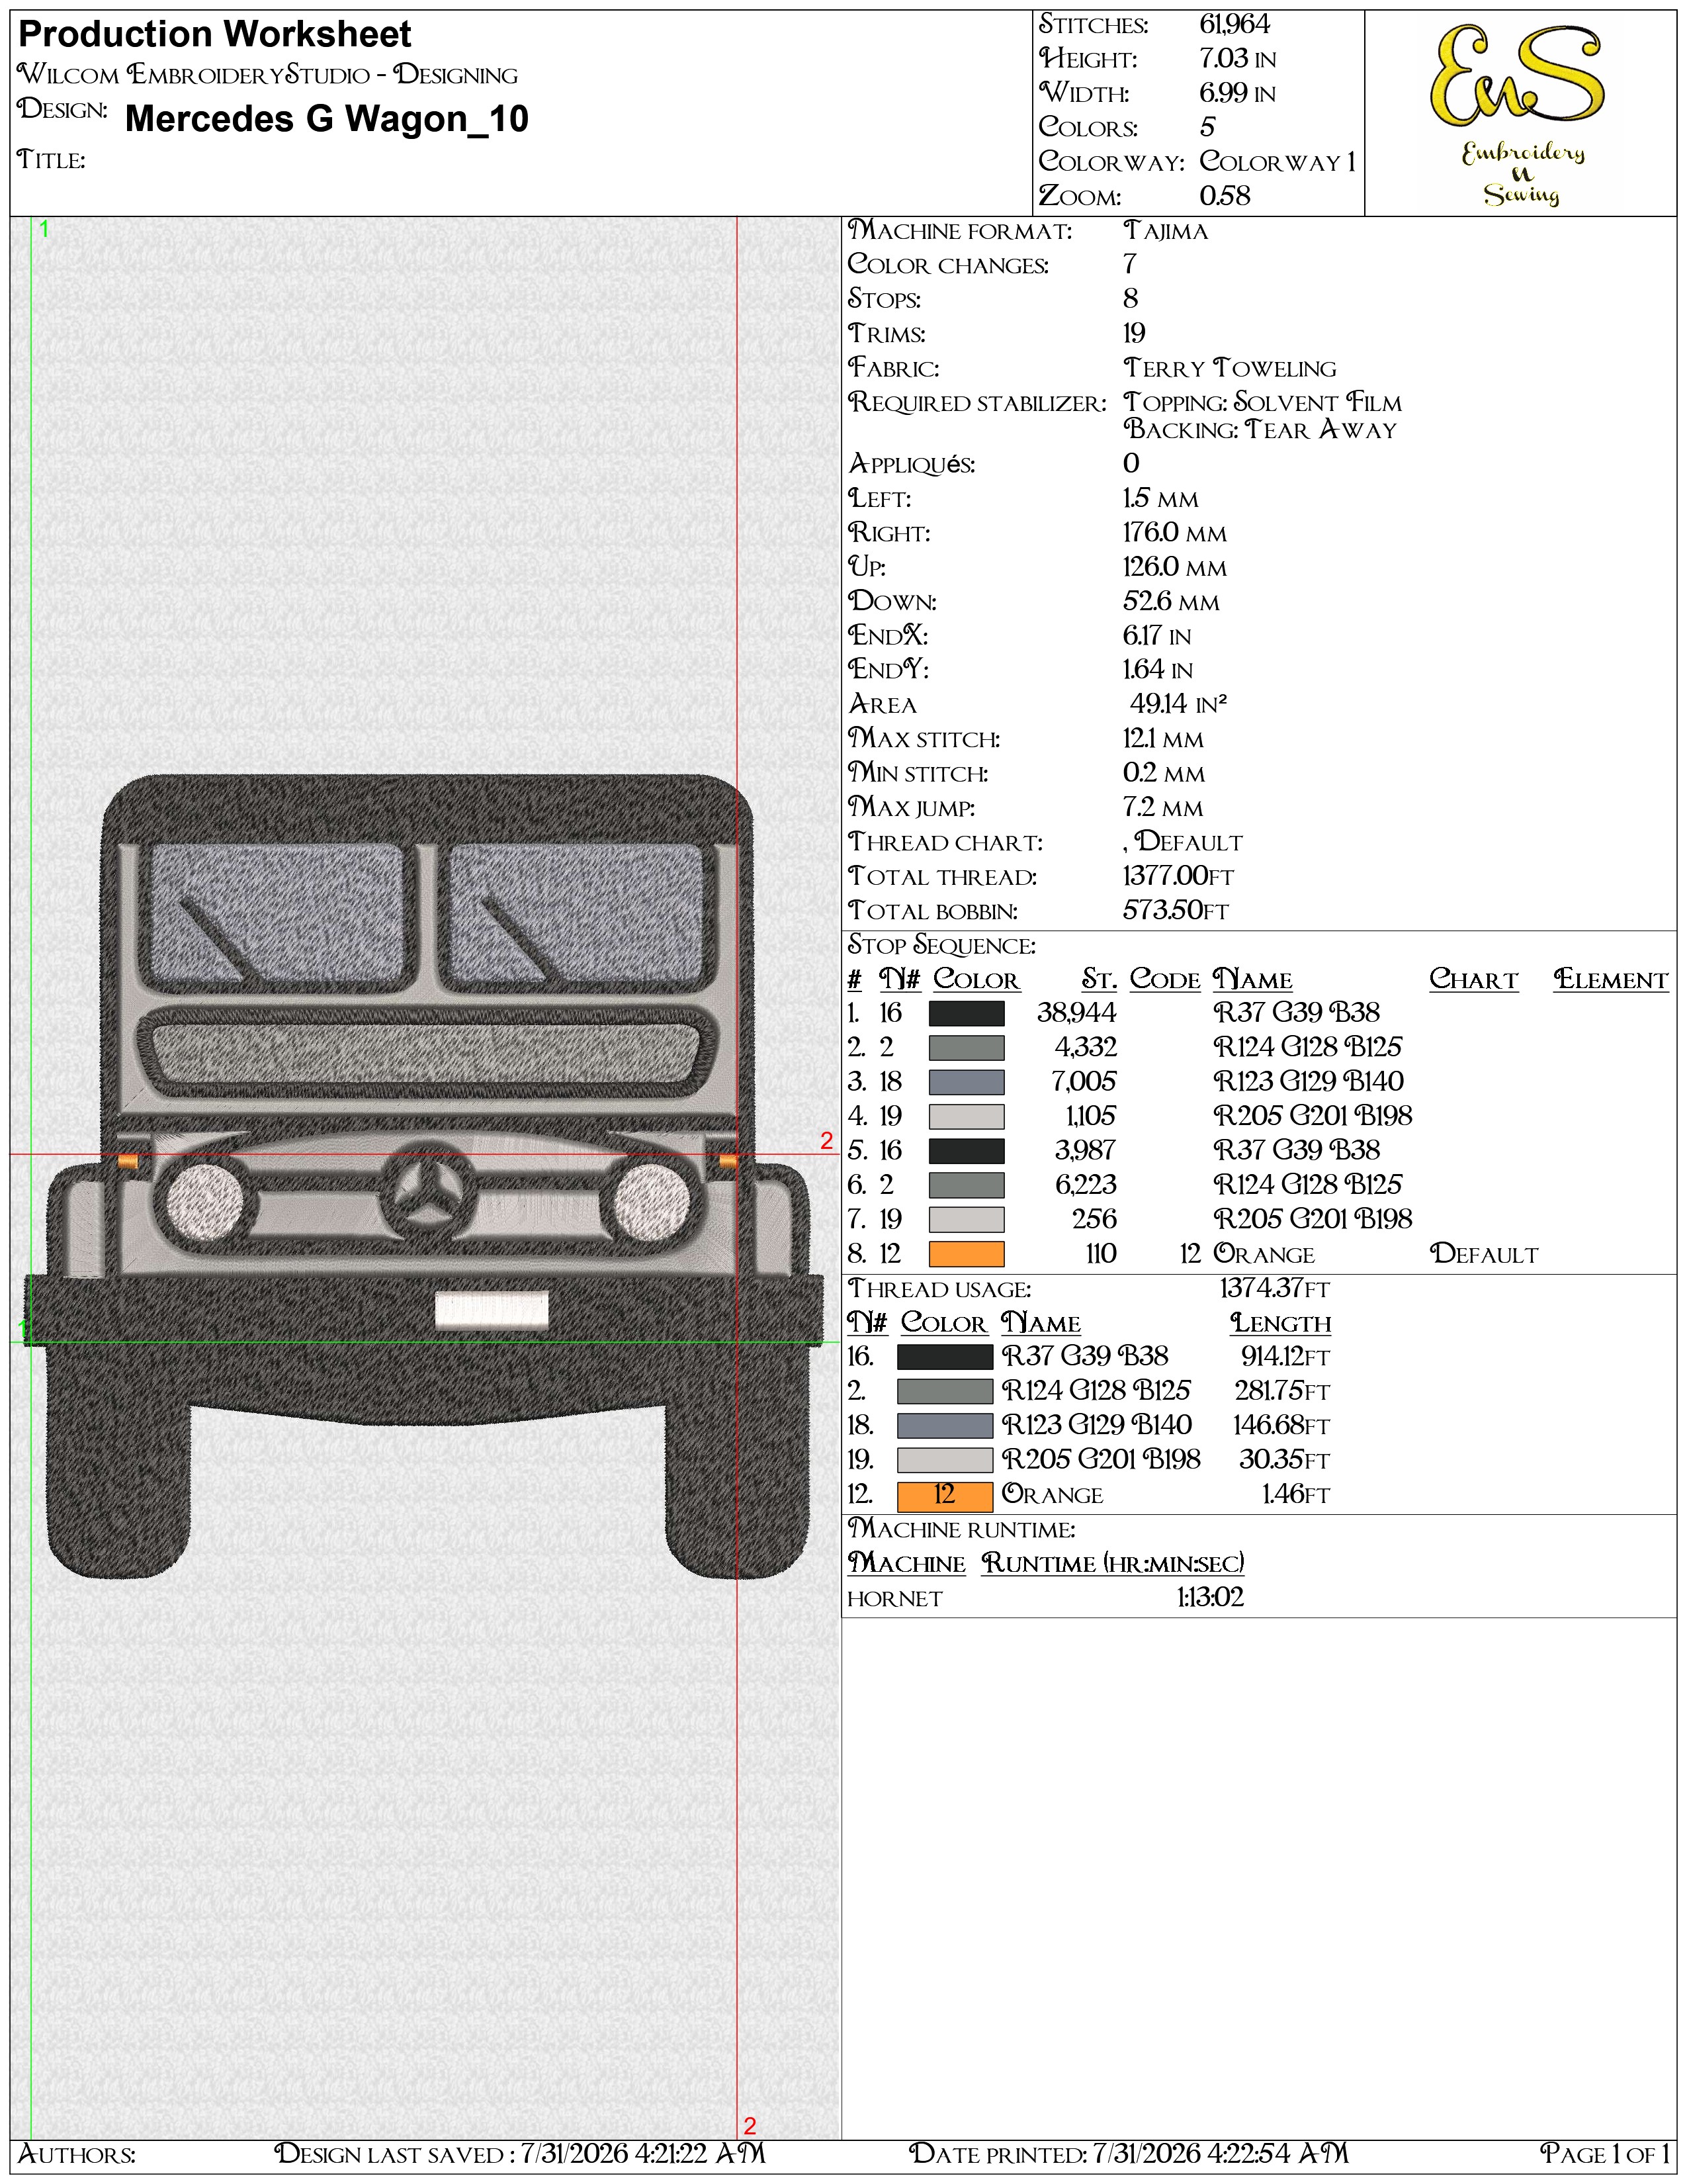Image resolution: width=1687 pixels, height=2184 pixels.
Task: Click the thread usage total '1374.37ft'
Action: (1274, 1289)
